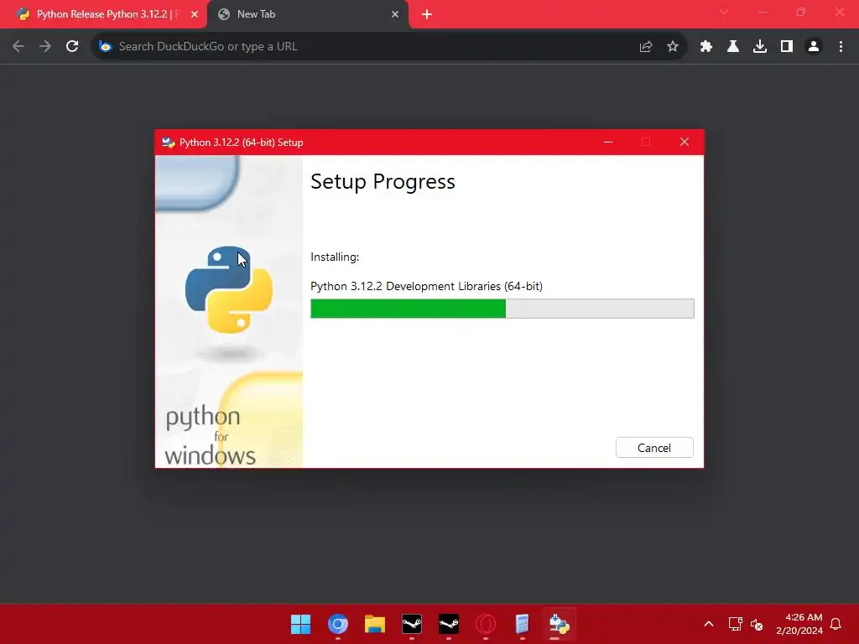Close the Python 3.12.2 Setup dialog
This screenshot has height=644, width=859.
pos(685,142)
